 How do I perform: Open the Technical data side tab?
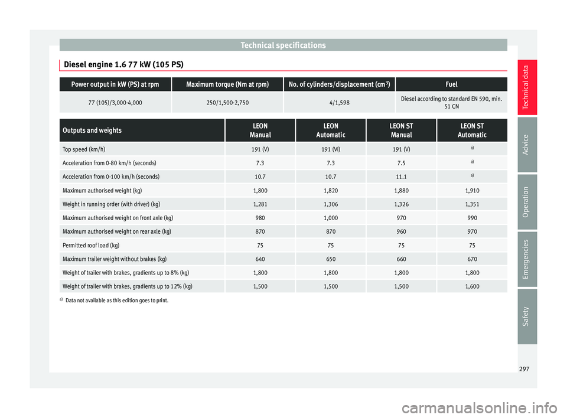[527, 87]
